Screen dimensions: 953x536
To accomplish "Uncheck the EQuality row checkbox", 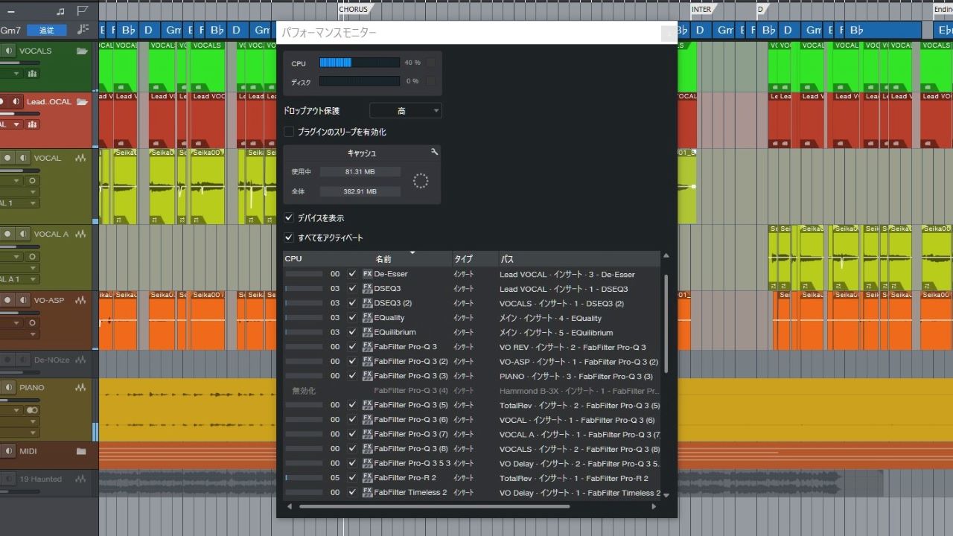I will point(352,318).
